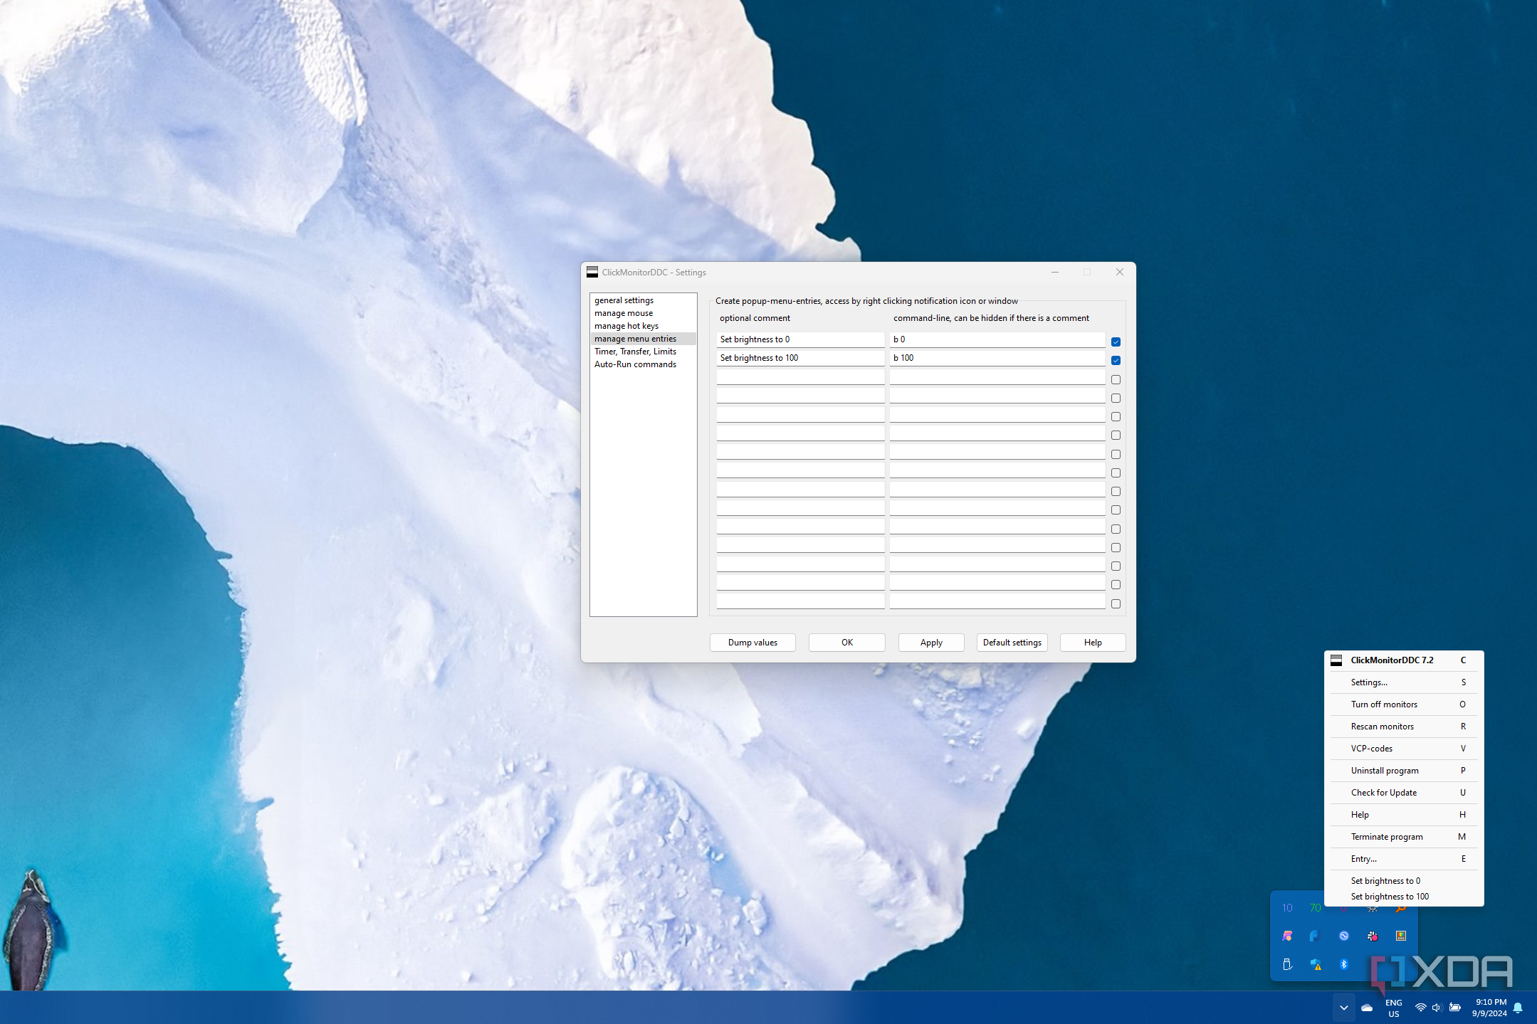1537x1024 pixels.
Task: Click the blue P-shaped tray icon
Action: pyautogui.click(x=1316, y=936)
